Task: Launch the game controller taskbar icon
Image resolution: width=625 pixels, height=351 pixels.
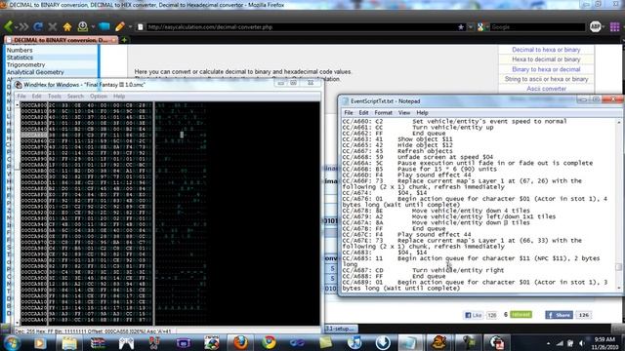Action: (126, 342)
